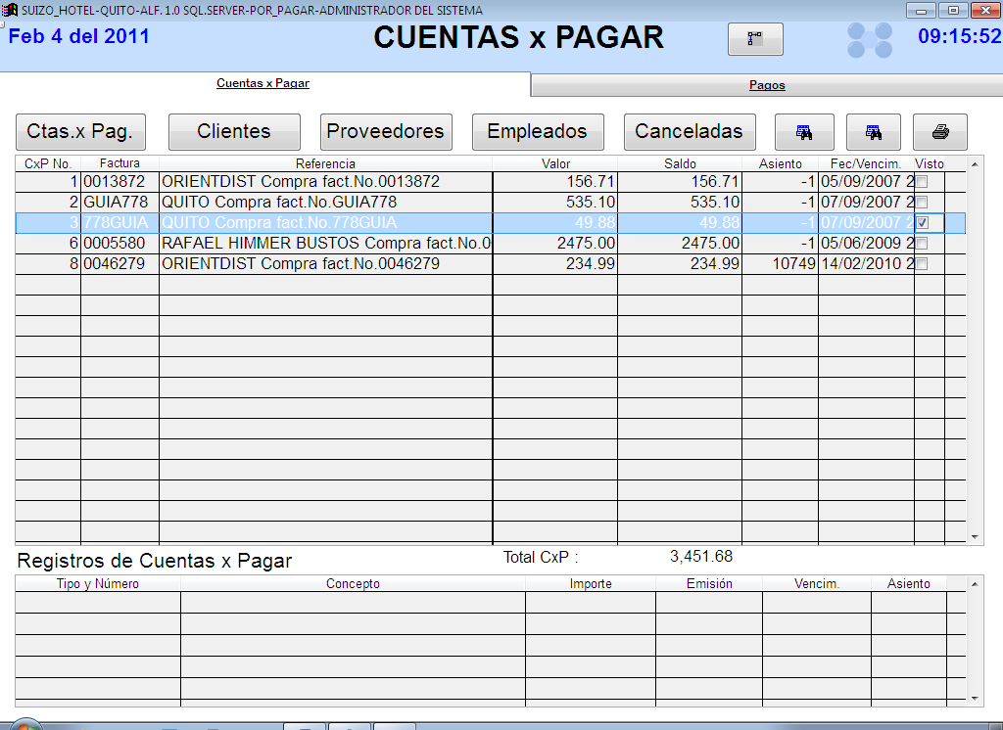Click the Empleados button
This screenshot has width=1003, height=730.
click(537, 132)
